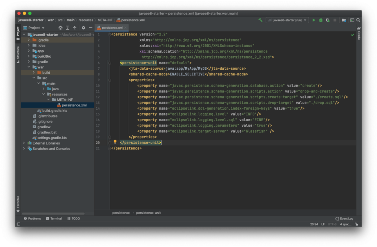Viewport: 377px width, 247px height.
Task: Collapse all nodes in Project panel
Action: coord(75,28)
